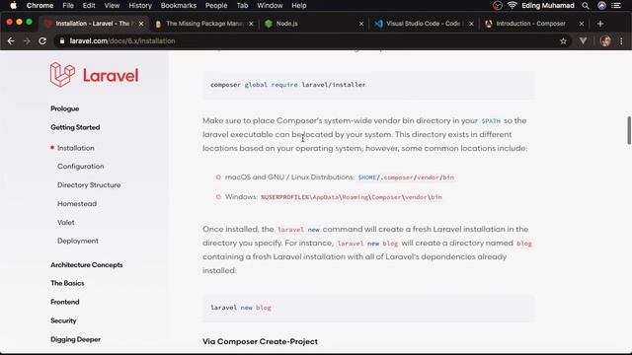Open the Apple menu
This screenshot has height=355, width=632.
pos(13,6)
